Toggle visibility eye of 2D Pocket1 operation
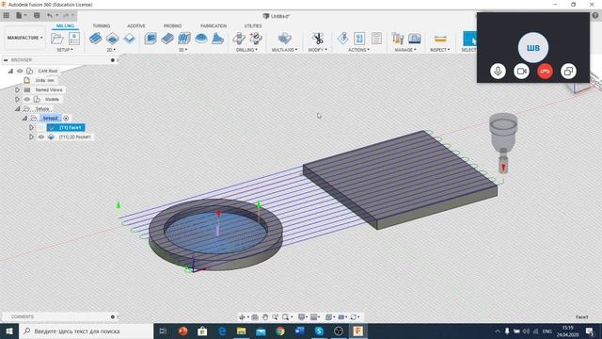 [41, 137]
